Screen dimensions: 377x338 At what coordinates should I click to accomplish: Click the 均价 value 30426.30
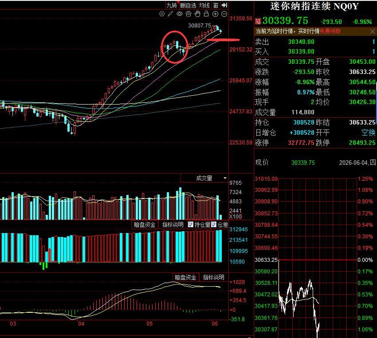point(362,102)
